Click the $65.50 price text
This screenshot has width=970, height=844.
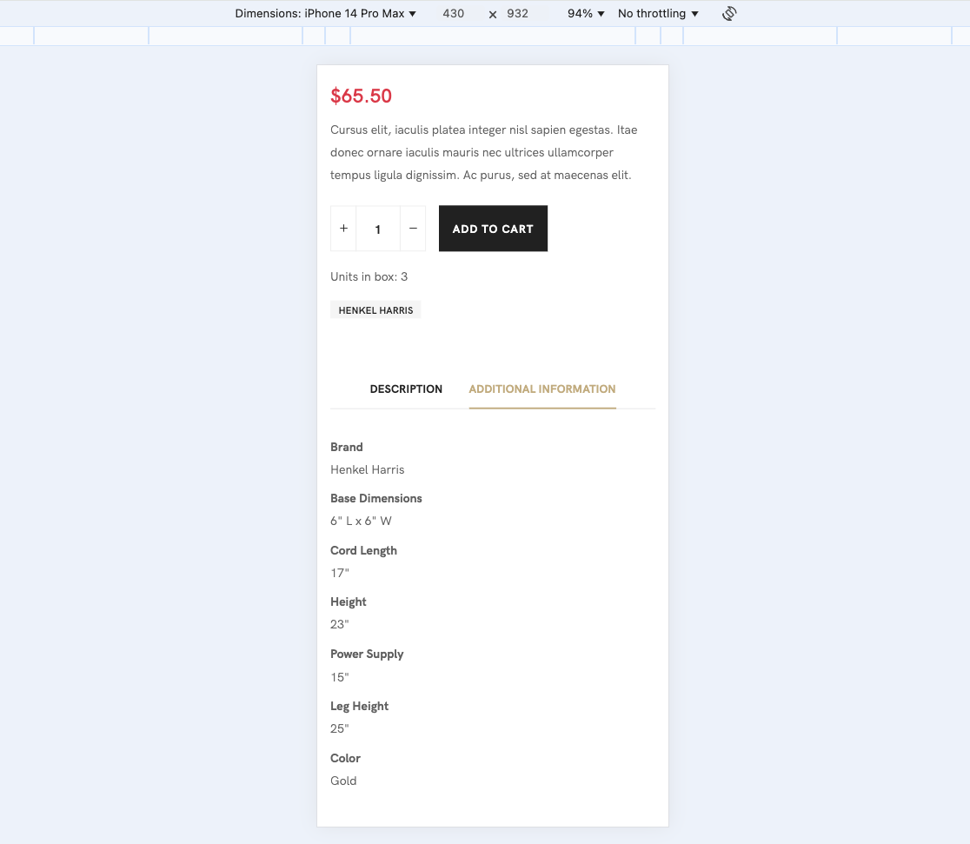click(x=362, y=96)
